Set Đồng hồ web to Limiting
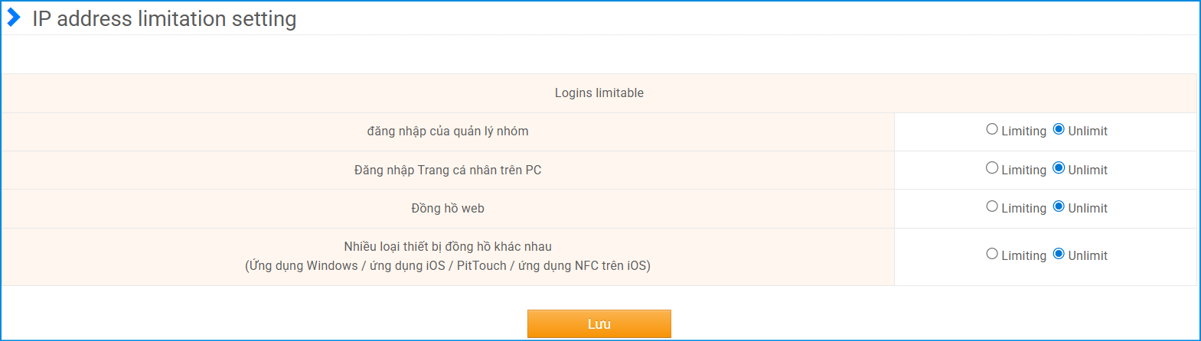The height and width of the screenshot is (341, 1201). click(992, 206)
